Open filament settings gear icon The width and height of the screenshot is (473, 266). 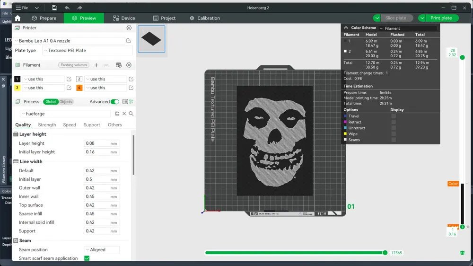(x=129, y=65)
